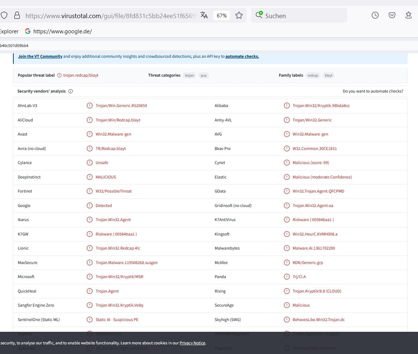The width and height of the screenshot is (418, 354).
Task: Click the alert icon for Bkav Pro detection
Action: click(286, 148)
